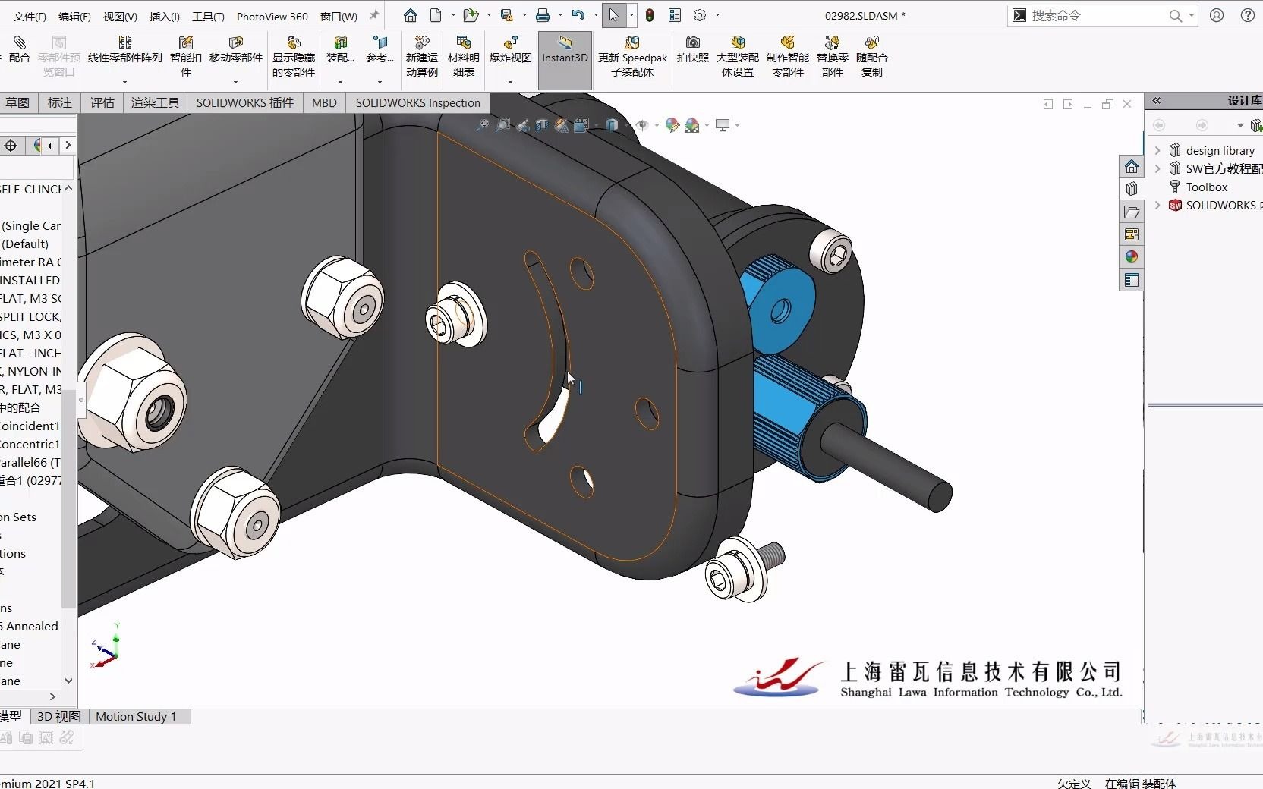Click the 移动零部件 Move Component tool

[x=236, y=51]
